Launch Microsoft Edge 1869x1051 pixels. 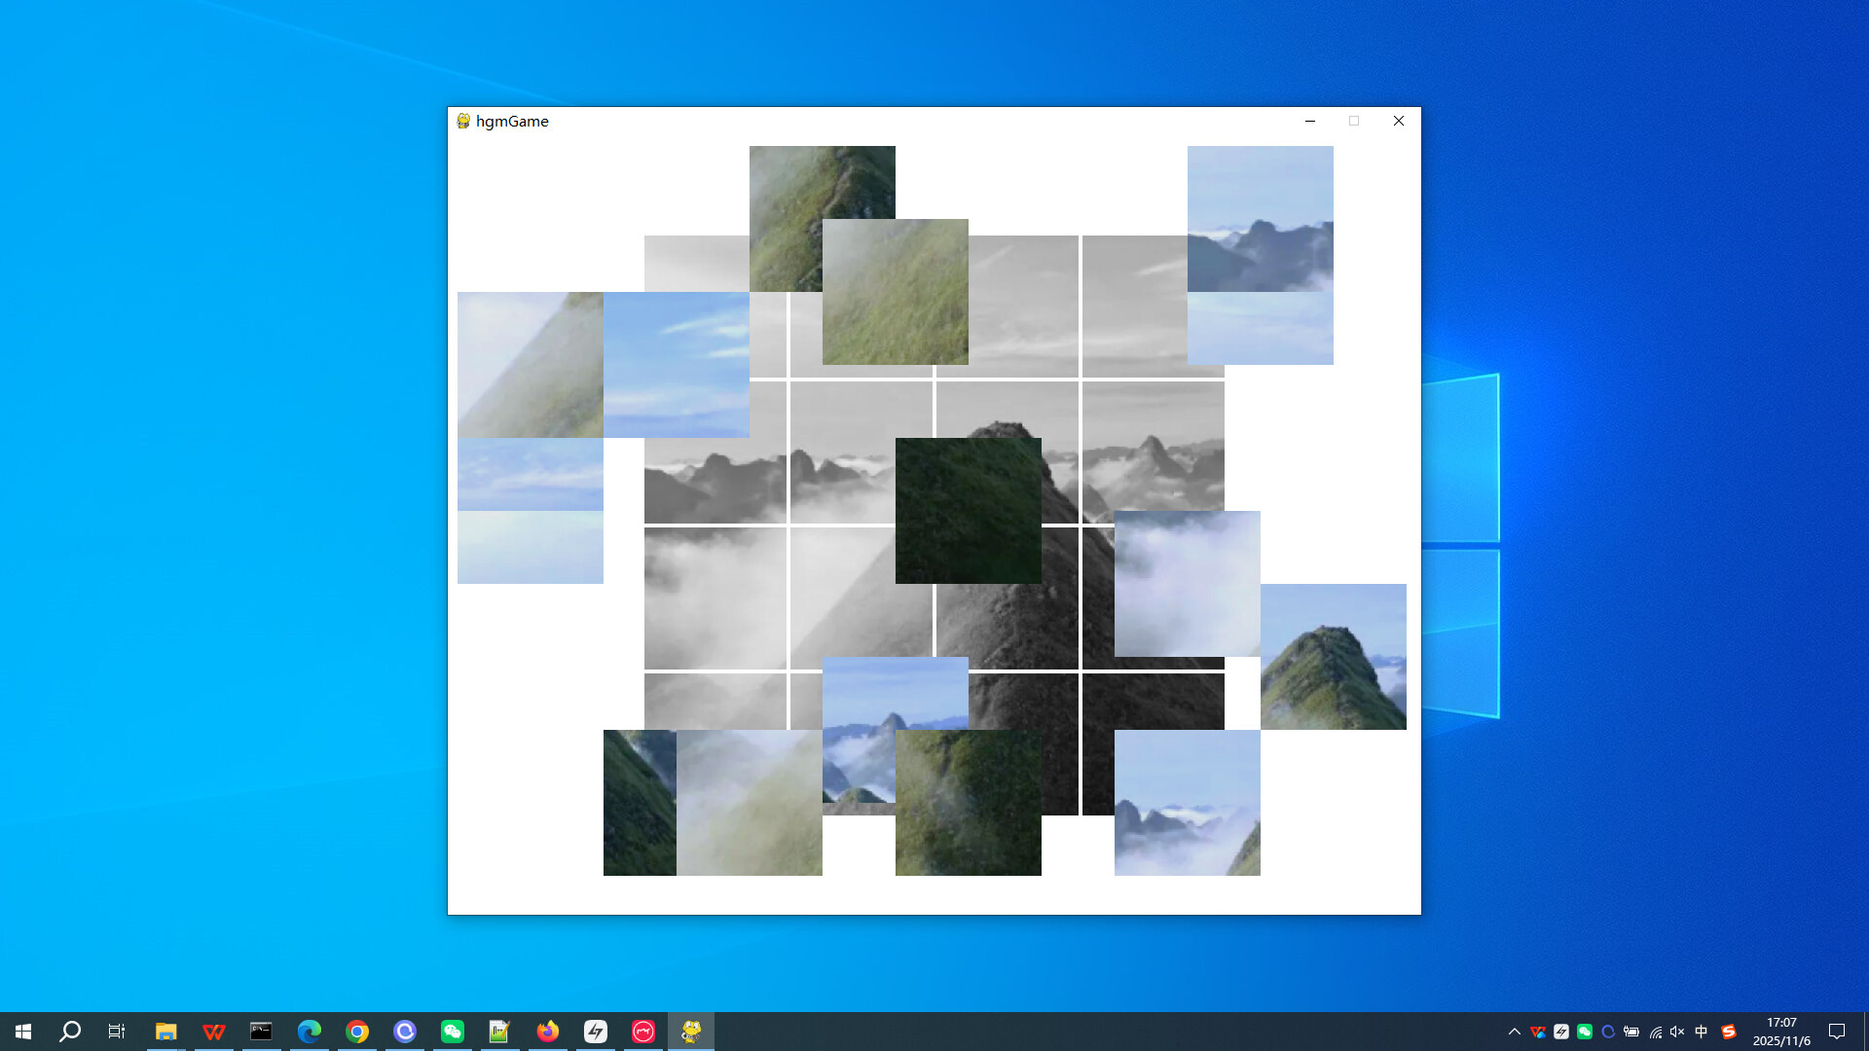point(310,1031)
